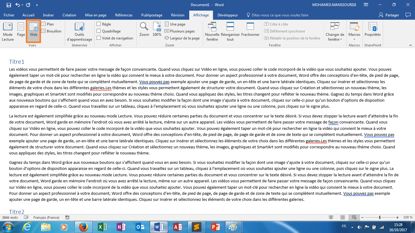Image resolution: width=415 pixels, height=233 pixels.
Task: Open Outlook from the taskbar
Action: coord(140,227)
